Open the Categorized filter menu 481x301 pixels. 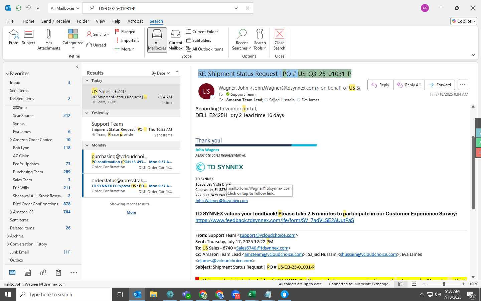73,39
